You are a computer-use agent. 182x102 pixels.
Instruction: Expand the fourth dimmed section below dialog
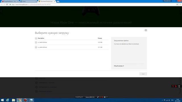pyautogui.click(x=36, y=92)
